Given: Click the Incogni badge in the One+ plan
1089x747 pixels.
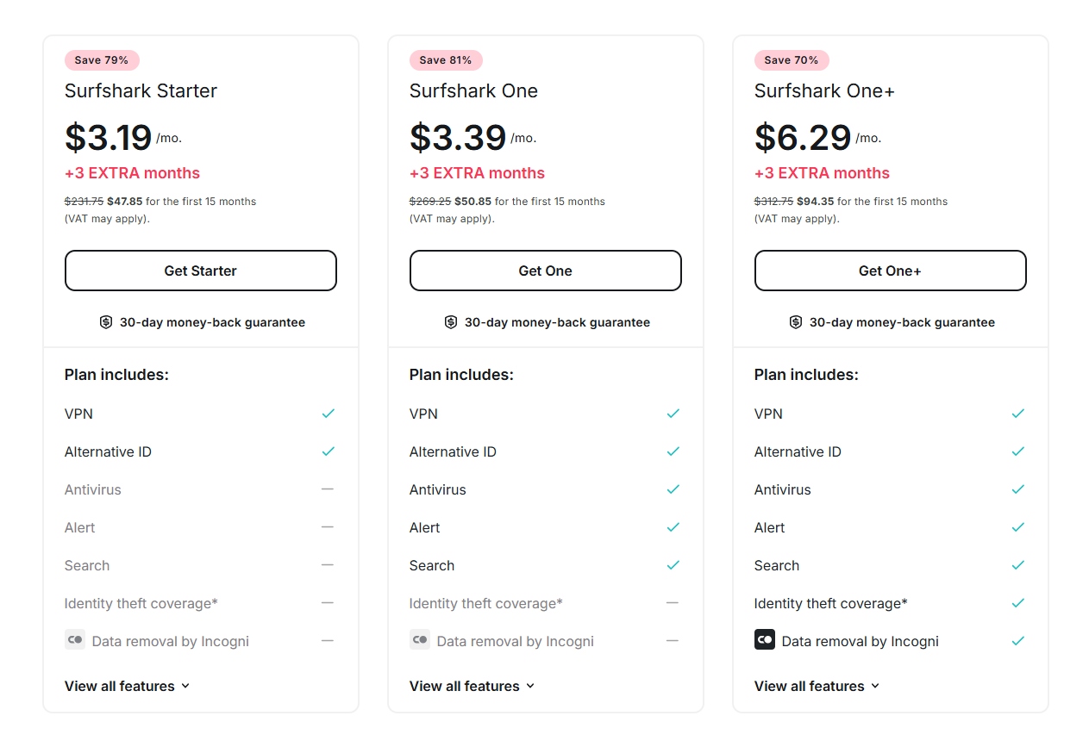Looking at the screenshot, I should [765, 640].
